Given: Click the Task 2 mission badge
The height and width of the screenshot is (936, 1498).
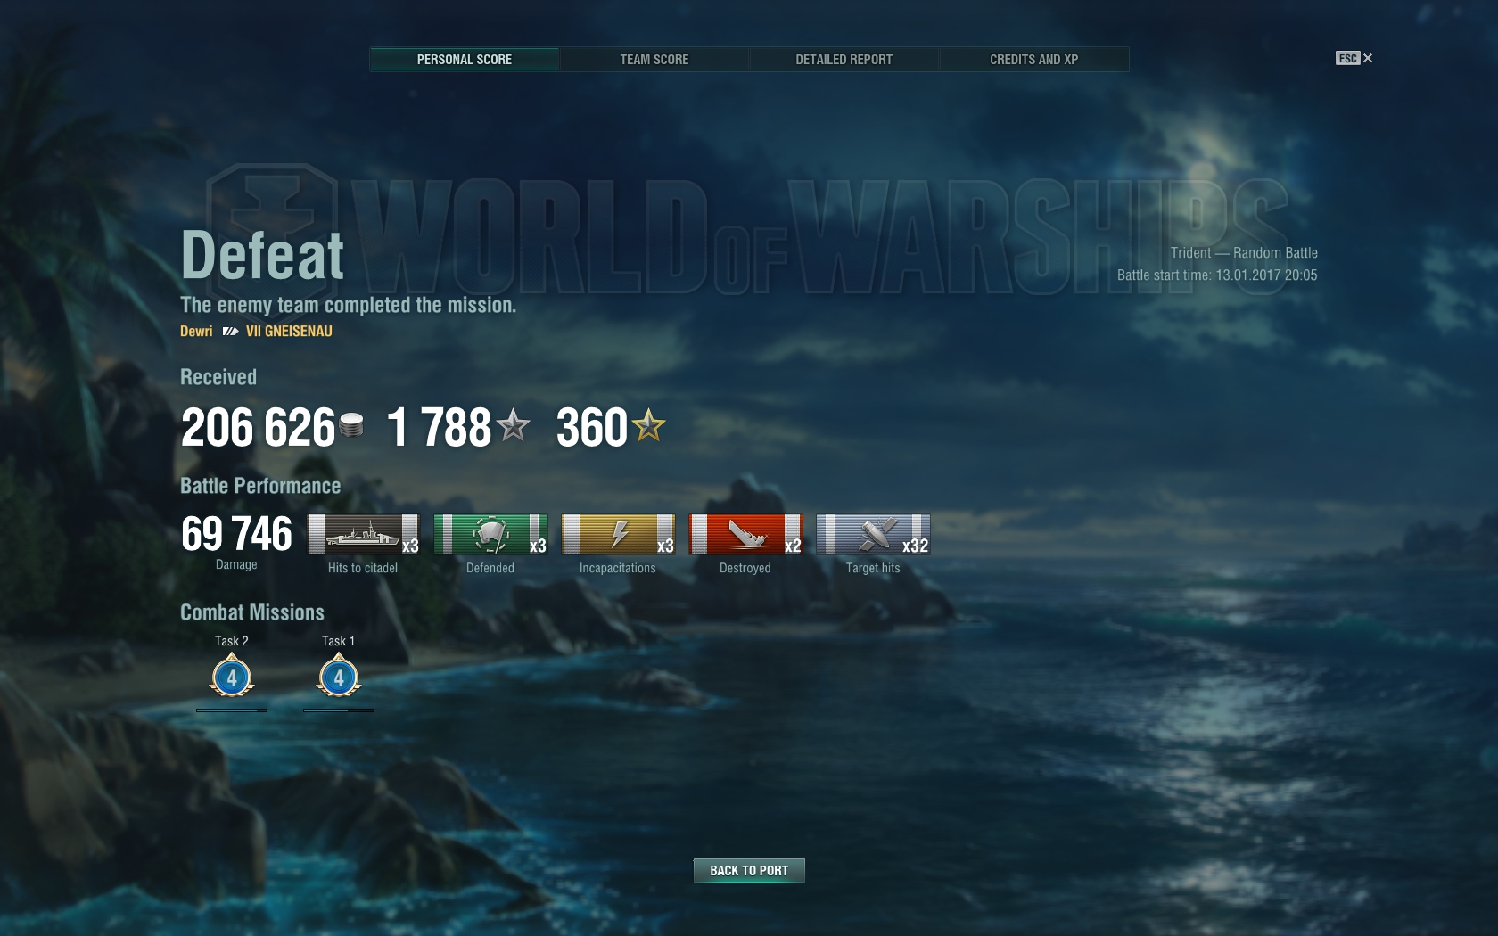Looking at the screenshot, I should pos(232,676).
